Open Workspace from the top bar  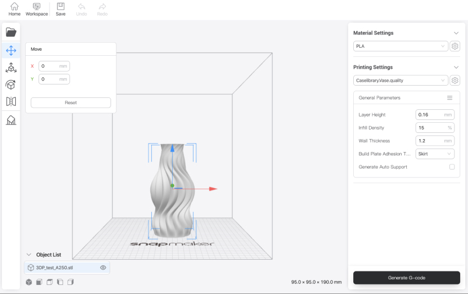point(37,9)
